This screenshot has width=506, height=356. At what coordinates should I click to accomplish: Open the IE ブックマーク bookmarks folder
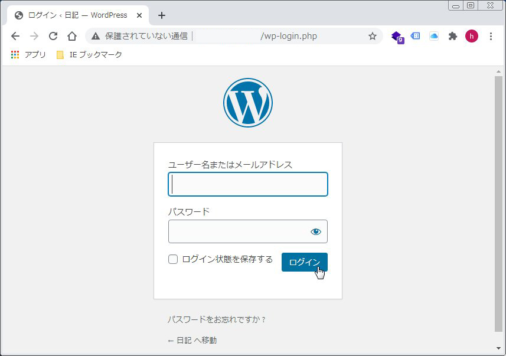pyautogui.click(x=89, y=54)
